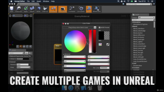Click the S saturation value field
This screenshot has width=164, height=92.
[x=98, y=60]
